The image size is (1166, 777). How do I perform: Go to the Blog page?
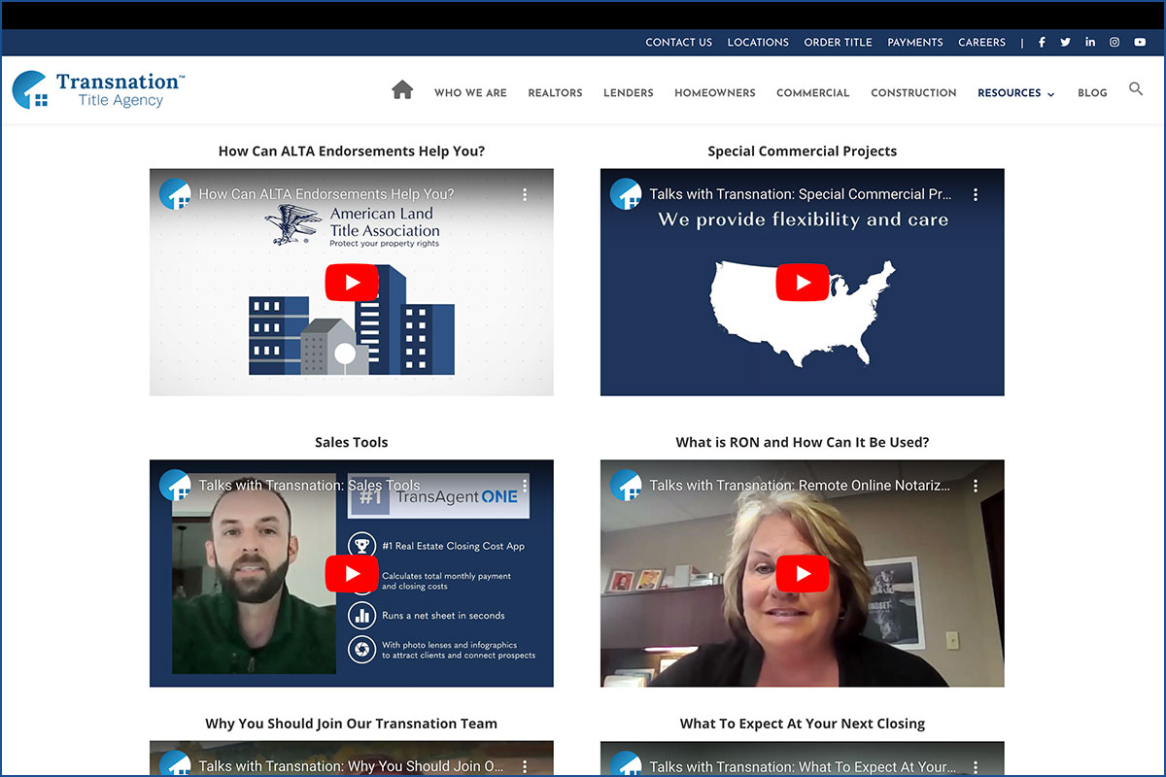[1092, 93]
